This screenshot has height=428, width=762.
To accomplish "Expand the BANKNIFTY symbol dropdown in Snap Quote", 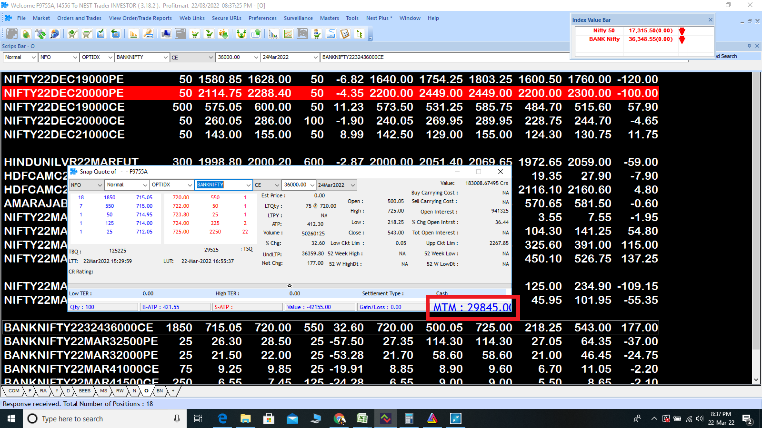I will click(x=248, y=185).
